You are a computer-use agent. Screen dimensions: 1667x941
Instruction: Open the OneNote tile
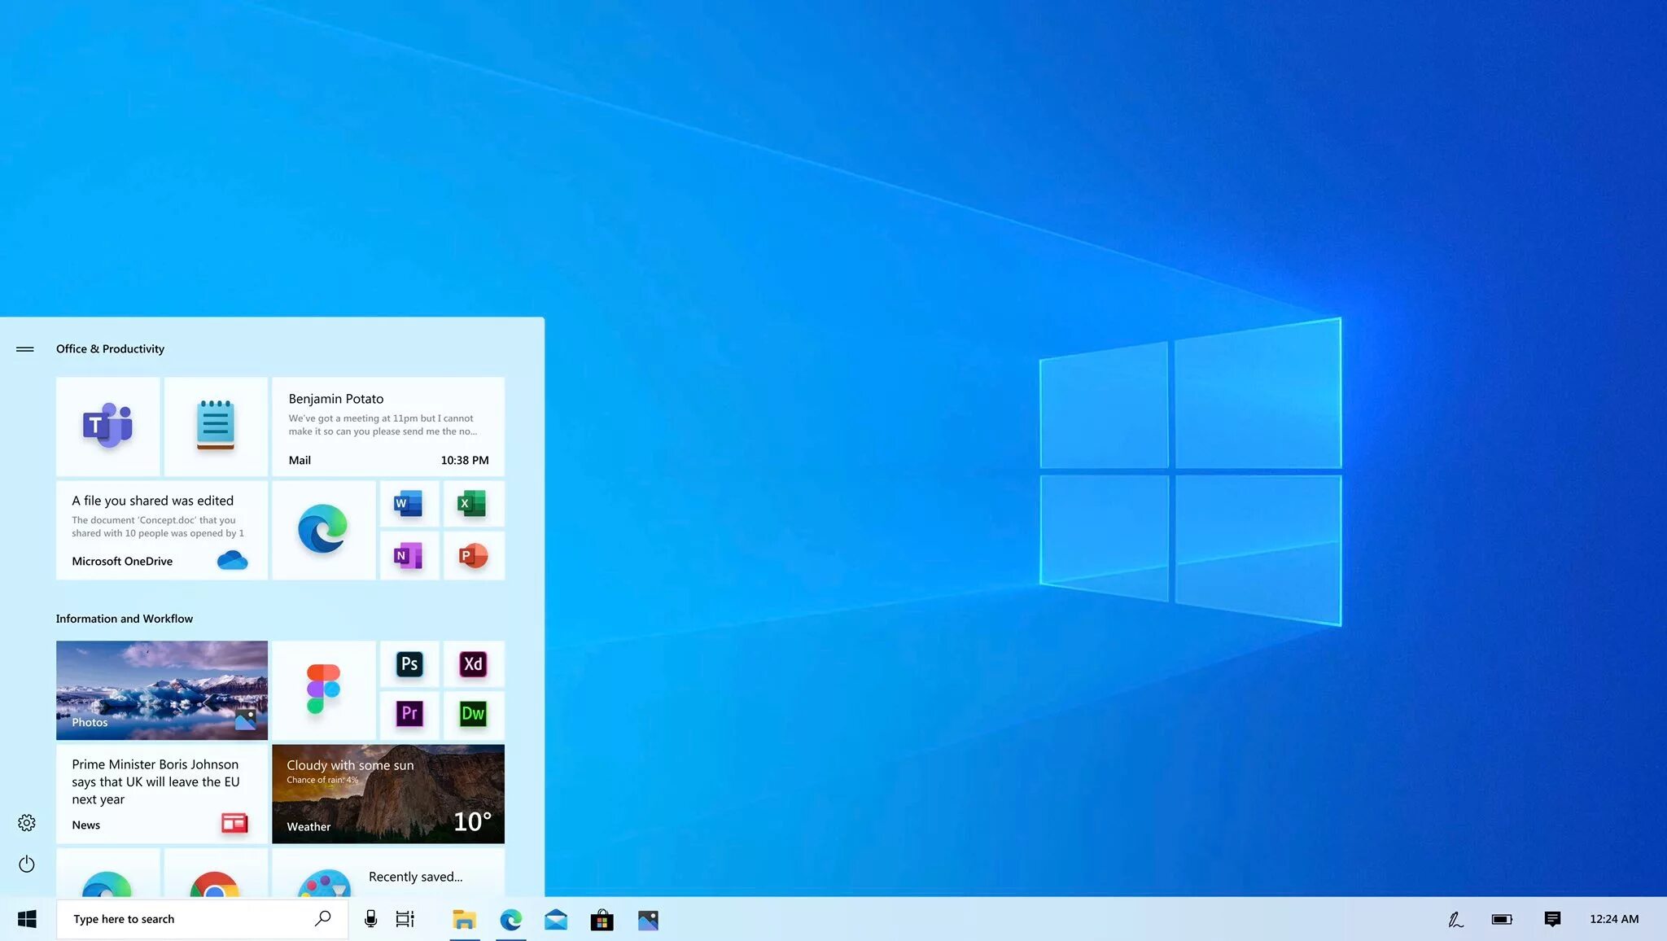click(409, 556)
